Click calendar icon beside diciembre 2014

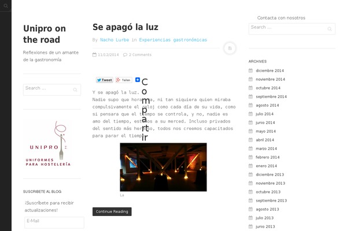(x=250, y=70)
